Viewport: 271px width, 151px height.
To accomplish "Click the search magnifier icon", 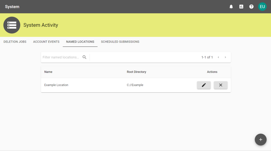I will 84,57.
